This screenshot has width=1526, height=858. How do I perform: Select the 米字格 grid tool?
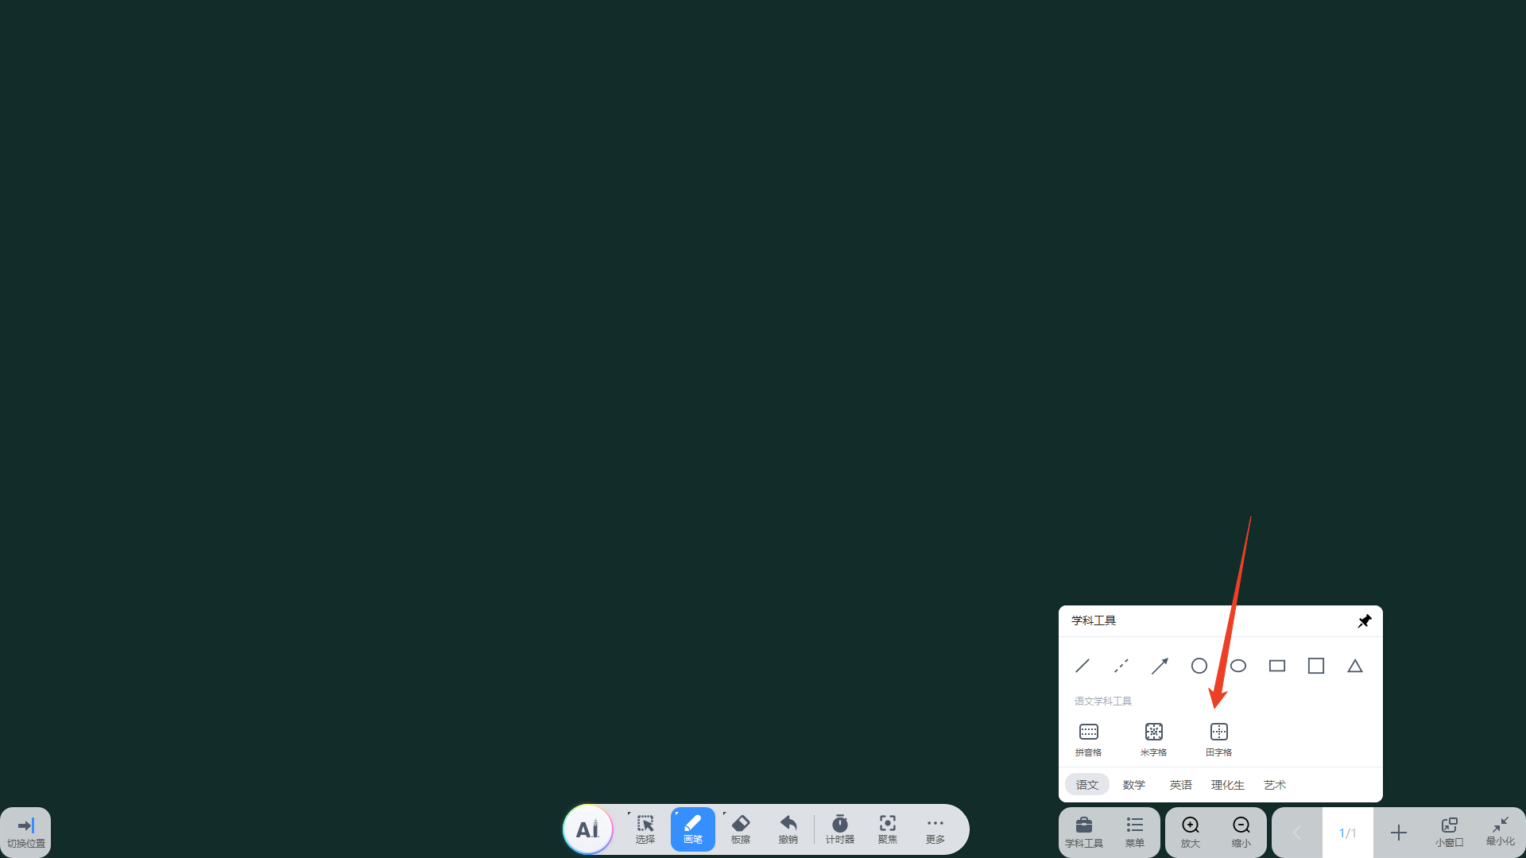(x=1153, y=738)
